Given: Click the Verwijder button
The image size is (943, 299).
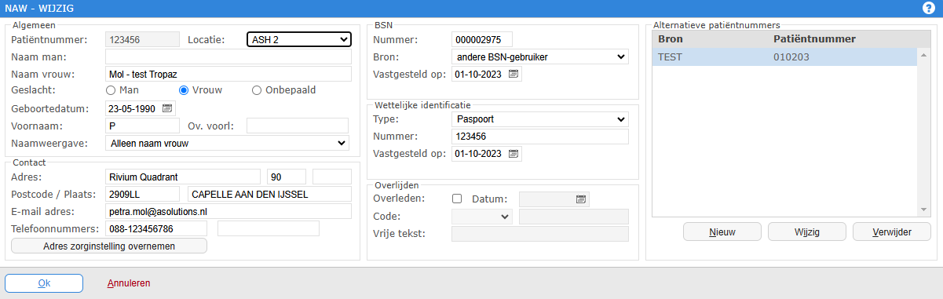Looking at the screenshot, I should pyautogui.click(x=891, y=232).
